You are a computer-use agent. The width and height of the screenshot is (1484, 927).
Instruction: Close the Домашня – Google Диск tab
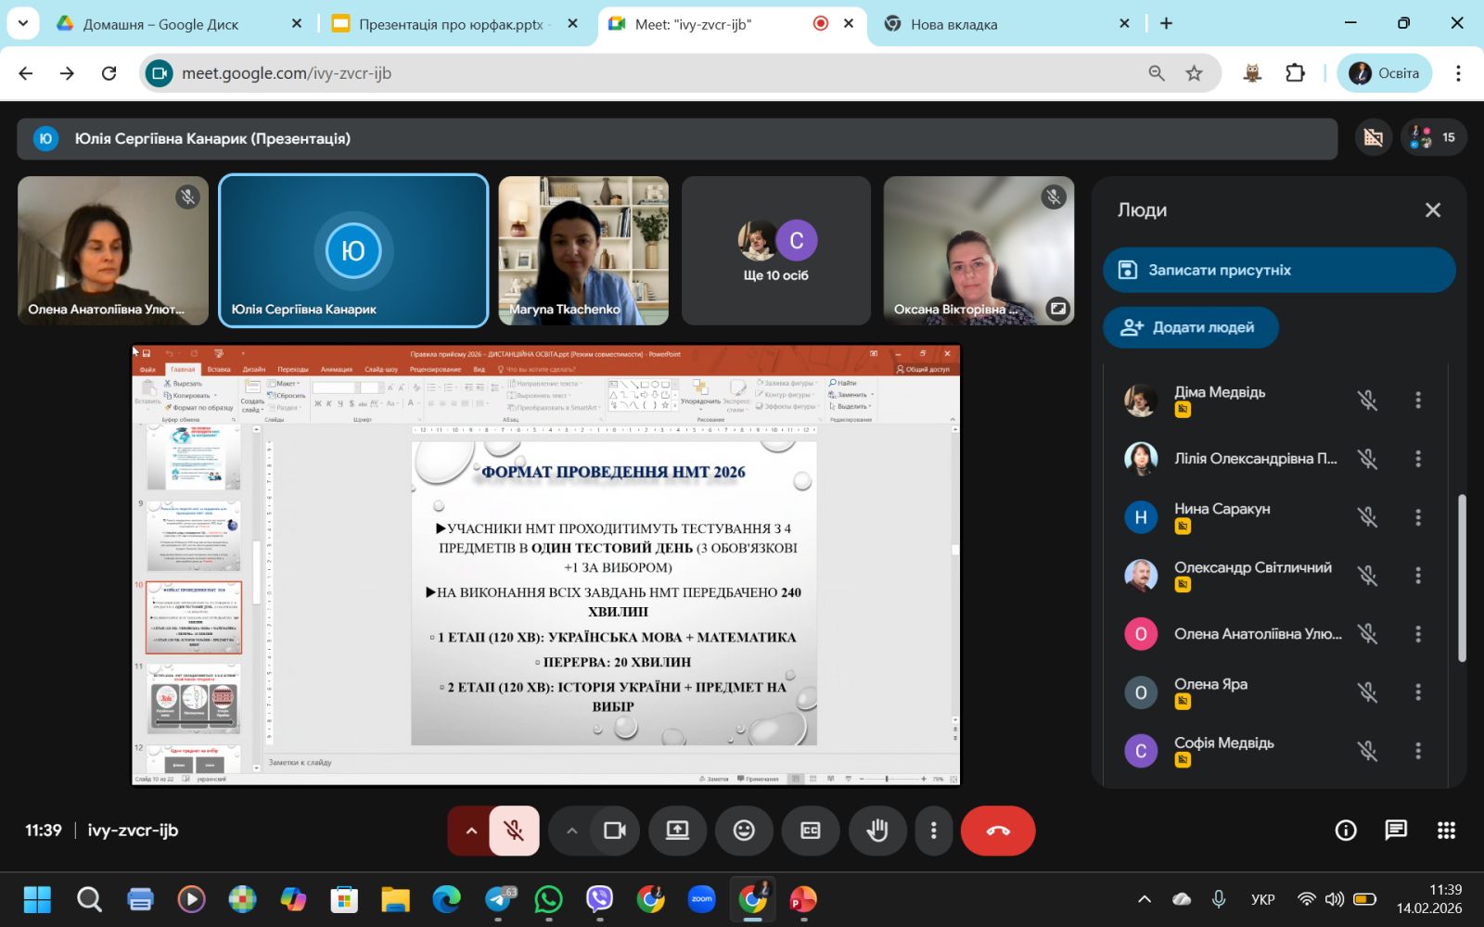click(297, 23)
